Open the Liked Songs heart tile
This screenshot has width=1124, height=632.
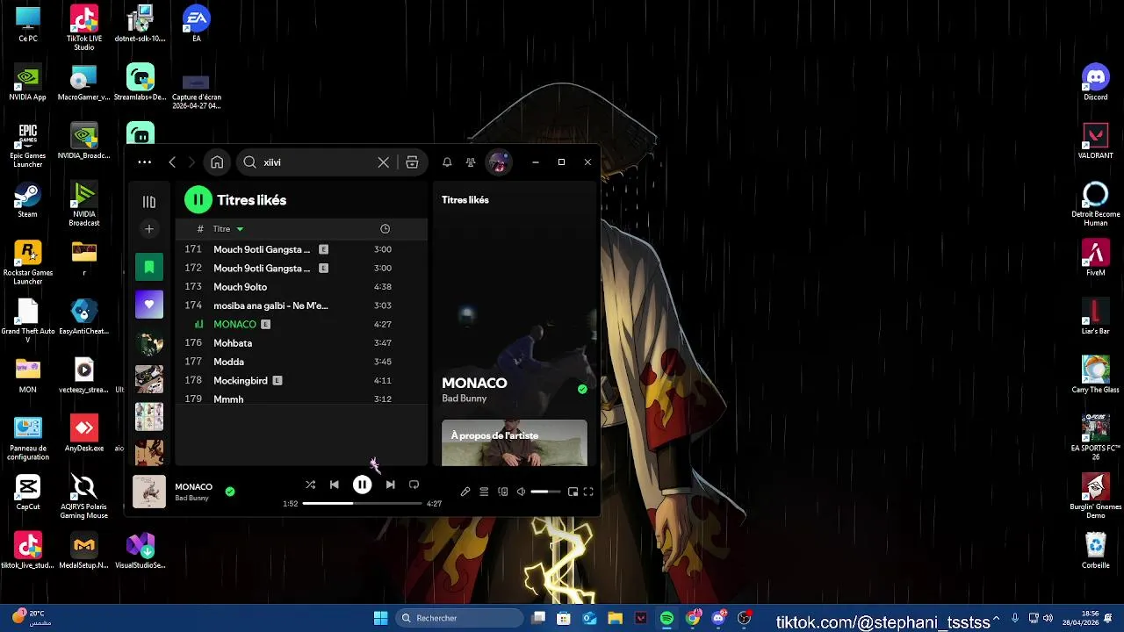click(x=149, y=305)
